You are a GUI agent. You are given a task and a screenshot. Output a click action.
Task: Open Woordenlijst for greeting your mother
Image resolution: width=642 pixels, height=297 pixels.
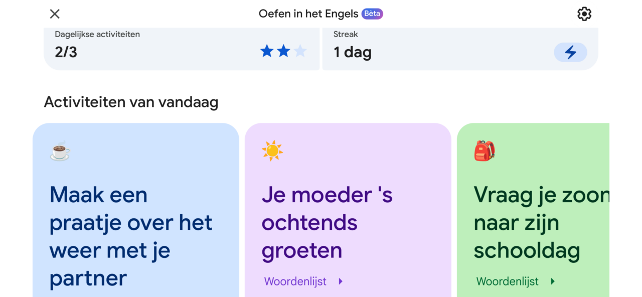(x=295, y=281)
